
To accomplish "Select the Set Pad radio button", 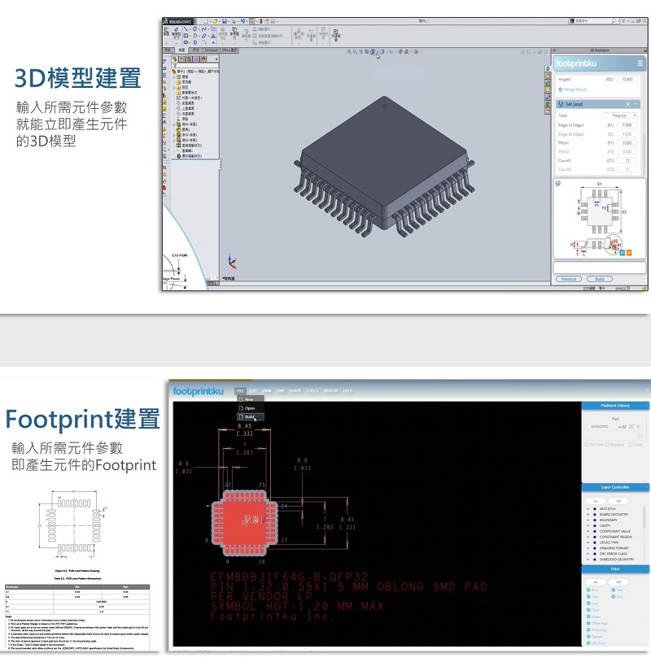I will tap(587, 445).
